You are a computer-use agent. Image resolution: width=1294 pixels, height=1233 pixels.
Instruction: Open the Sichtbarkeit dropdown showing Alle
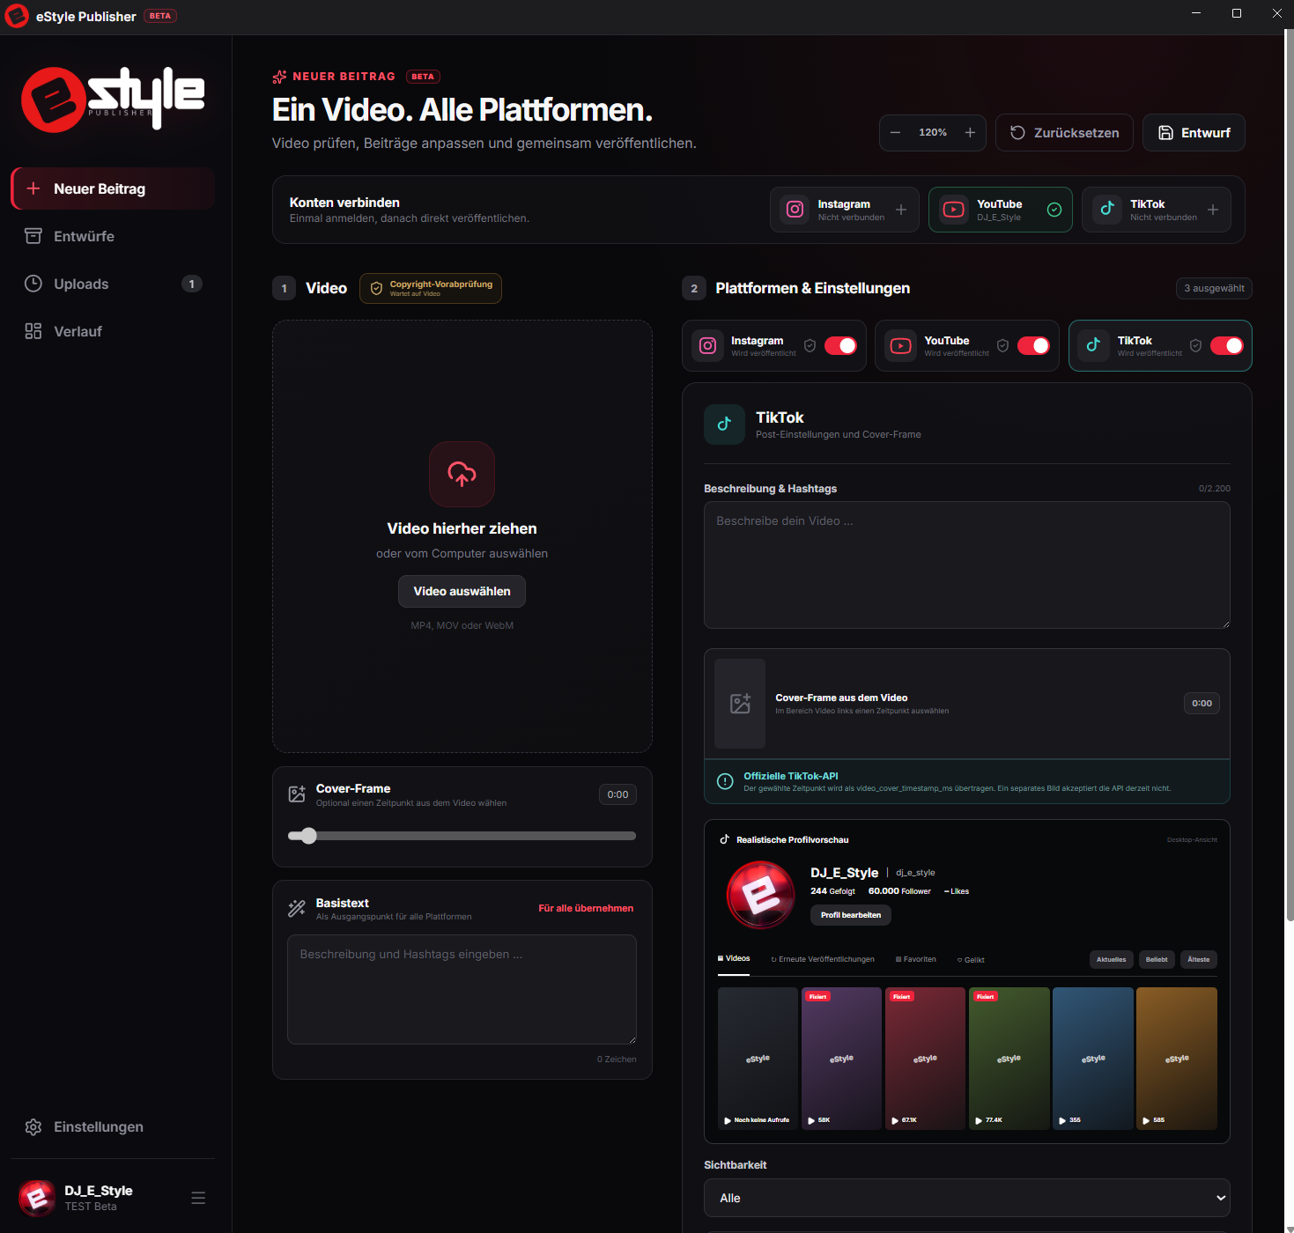tap(967, 1198)
